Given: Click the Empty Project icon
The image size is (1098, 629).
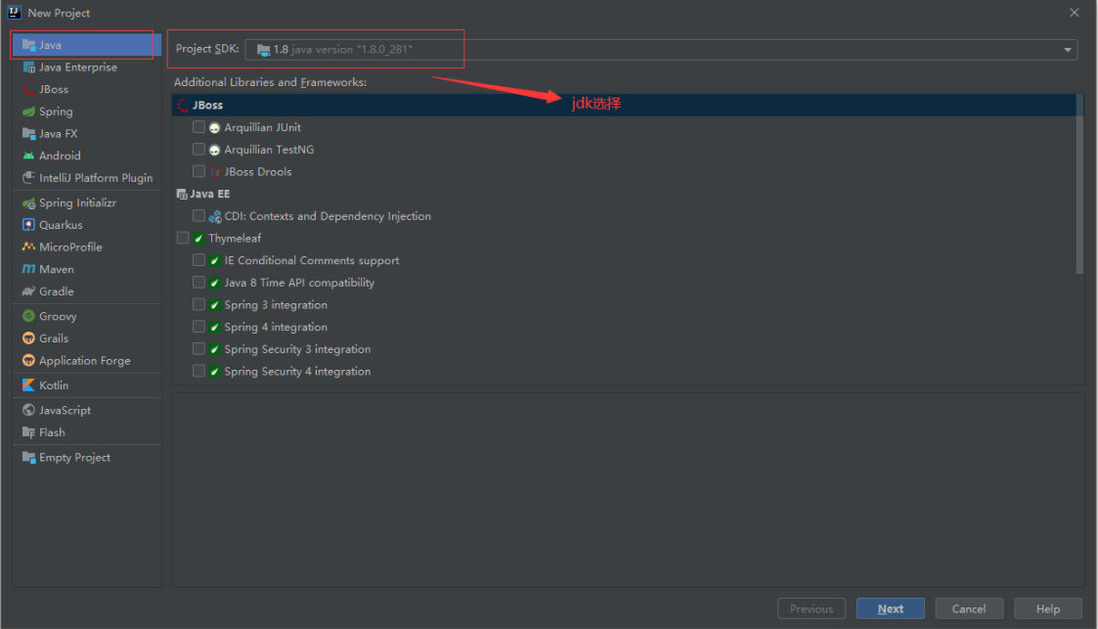Looking at the screenshot, I should click(28, 458).
